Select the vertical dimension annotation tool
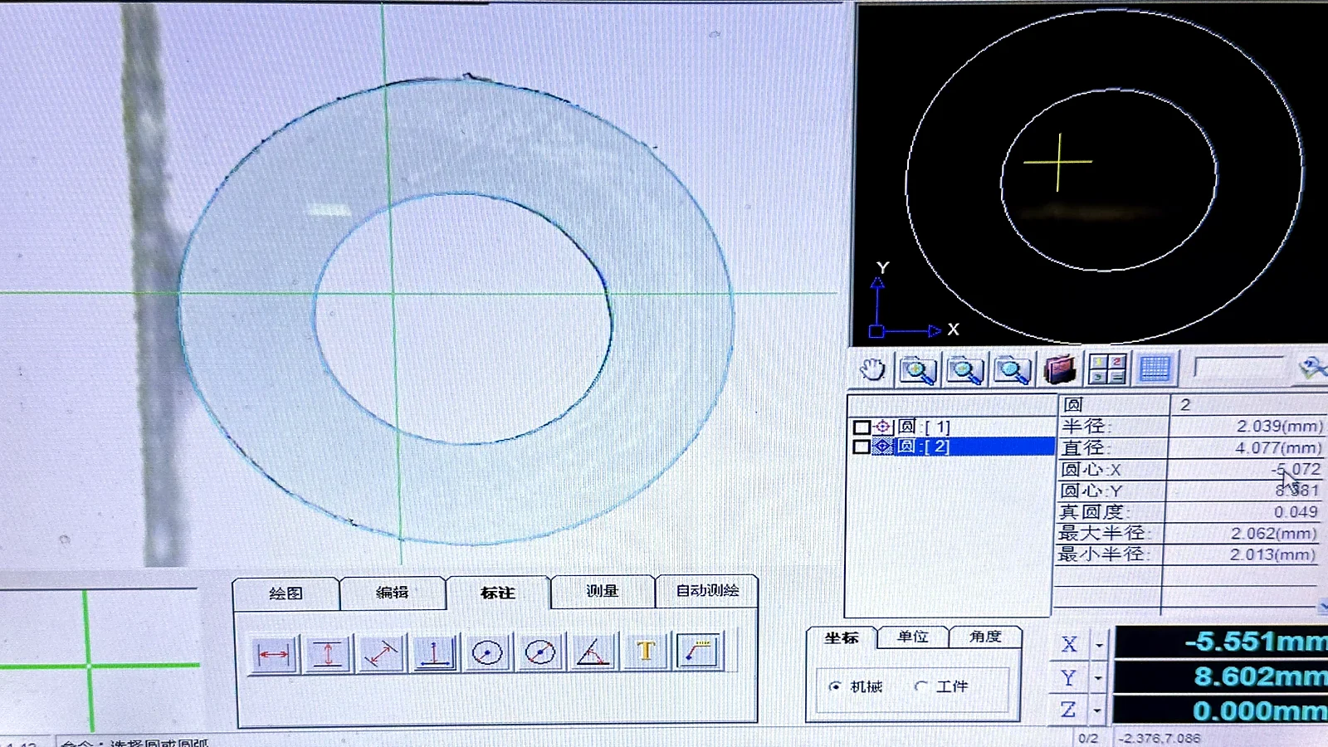This screenshot has width=1328, height=747. click(x=327, y=653)
